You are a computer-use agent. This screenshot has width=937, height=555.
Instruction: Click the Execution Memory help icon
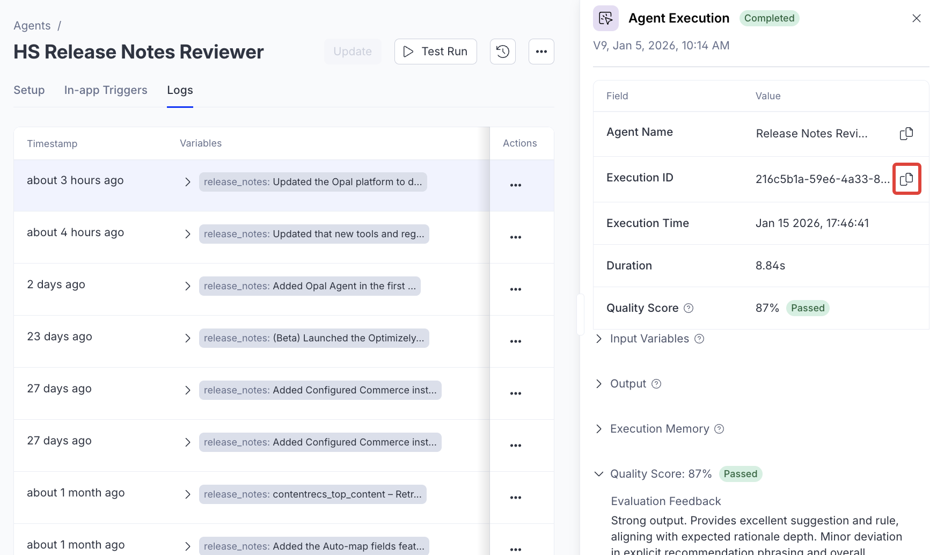pos(719,429)
